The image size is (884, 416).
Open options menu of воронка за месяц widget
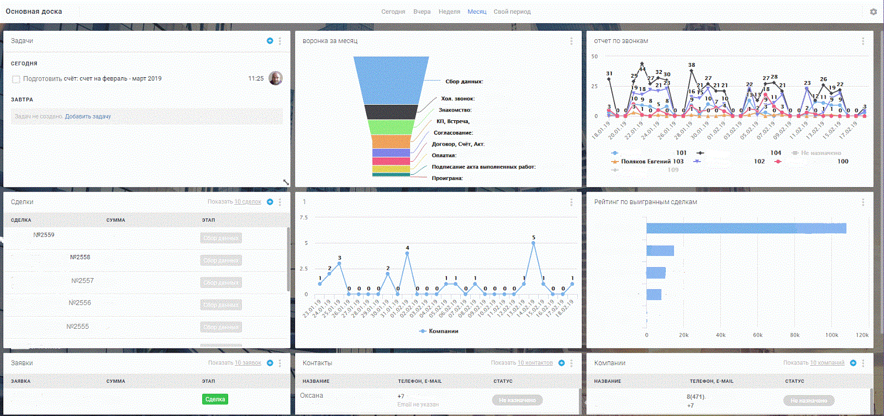tap(571, 41)
